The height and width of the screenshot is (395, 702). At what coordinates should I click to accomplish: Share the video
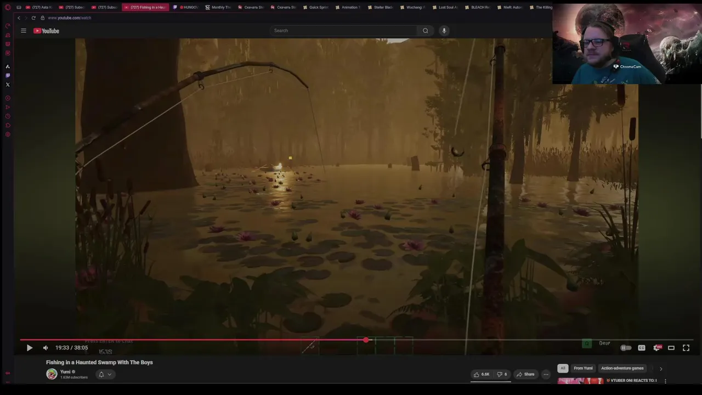(525, 374)
